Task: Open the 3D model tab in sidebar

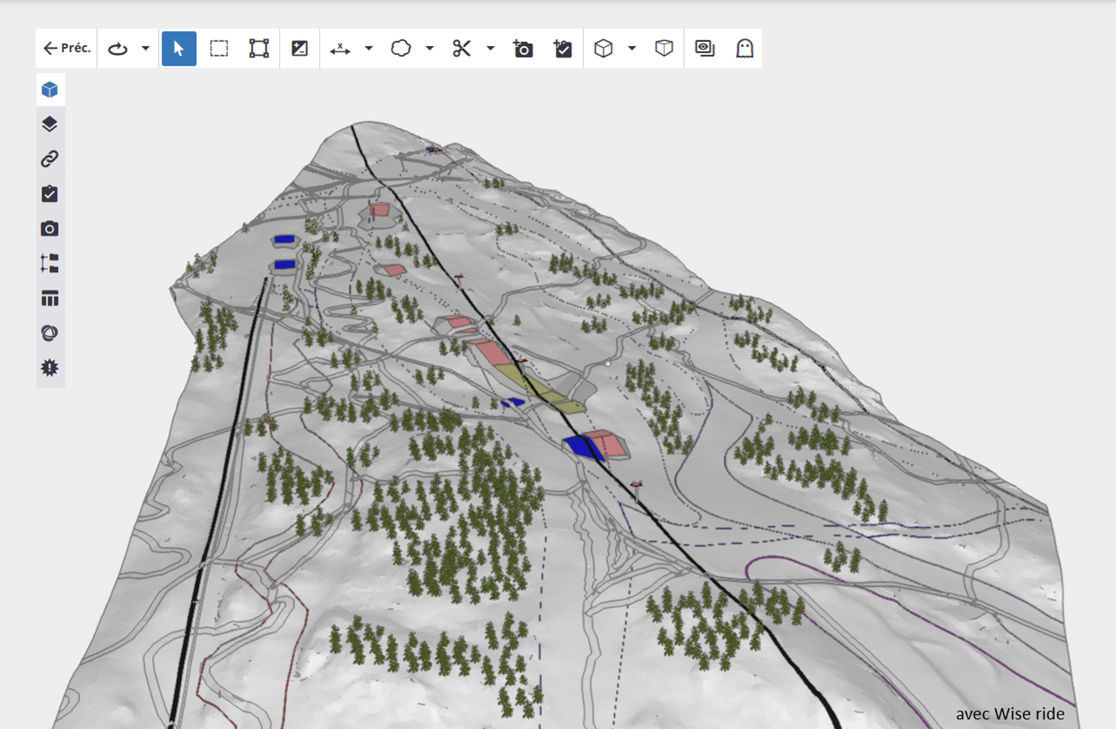Action: pyautogui.click(x=50, y=90)
